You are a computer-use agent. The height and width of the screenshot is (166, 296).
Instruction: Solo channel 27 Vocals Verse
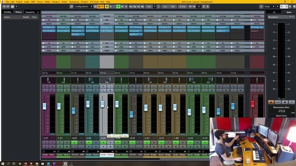tap(52, 86)
